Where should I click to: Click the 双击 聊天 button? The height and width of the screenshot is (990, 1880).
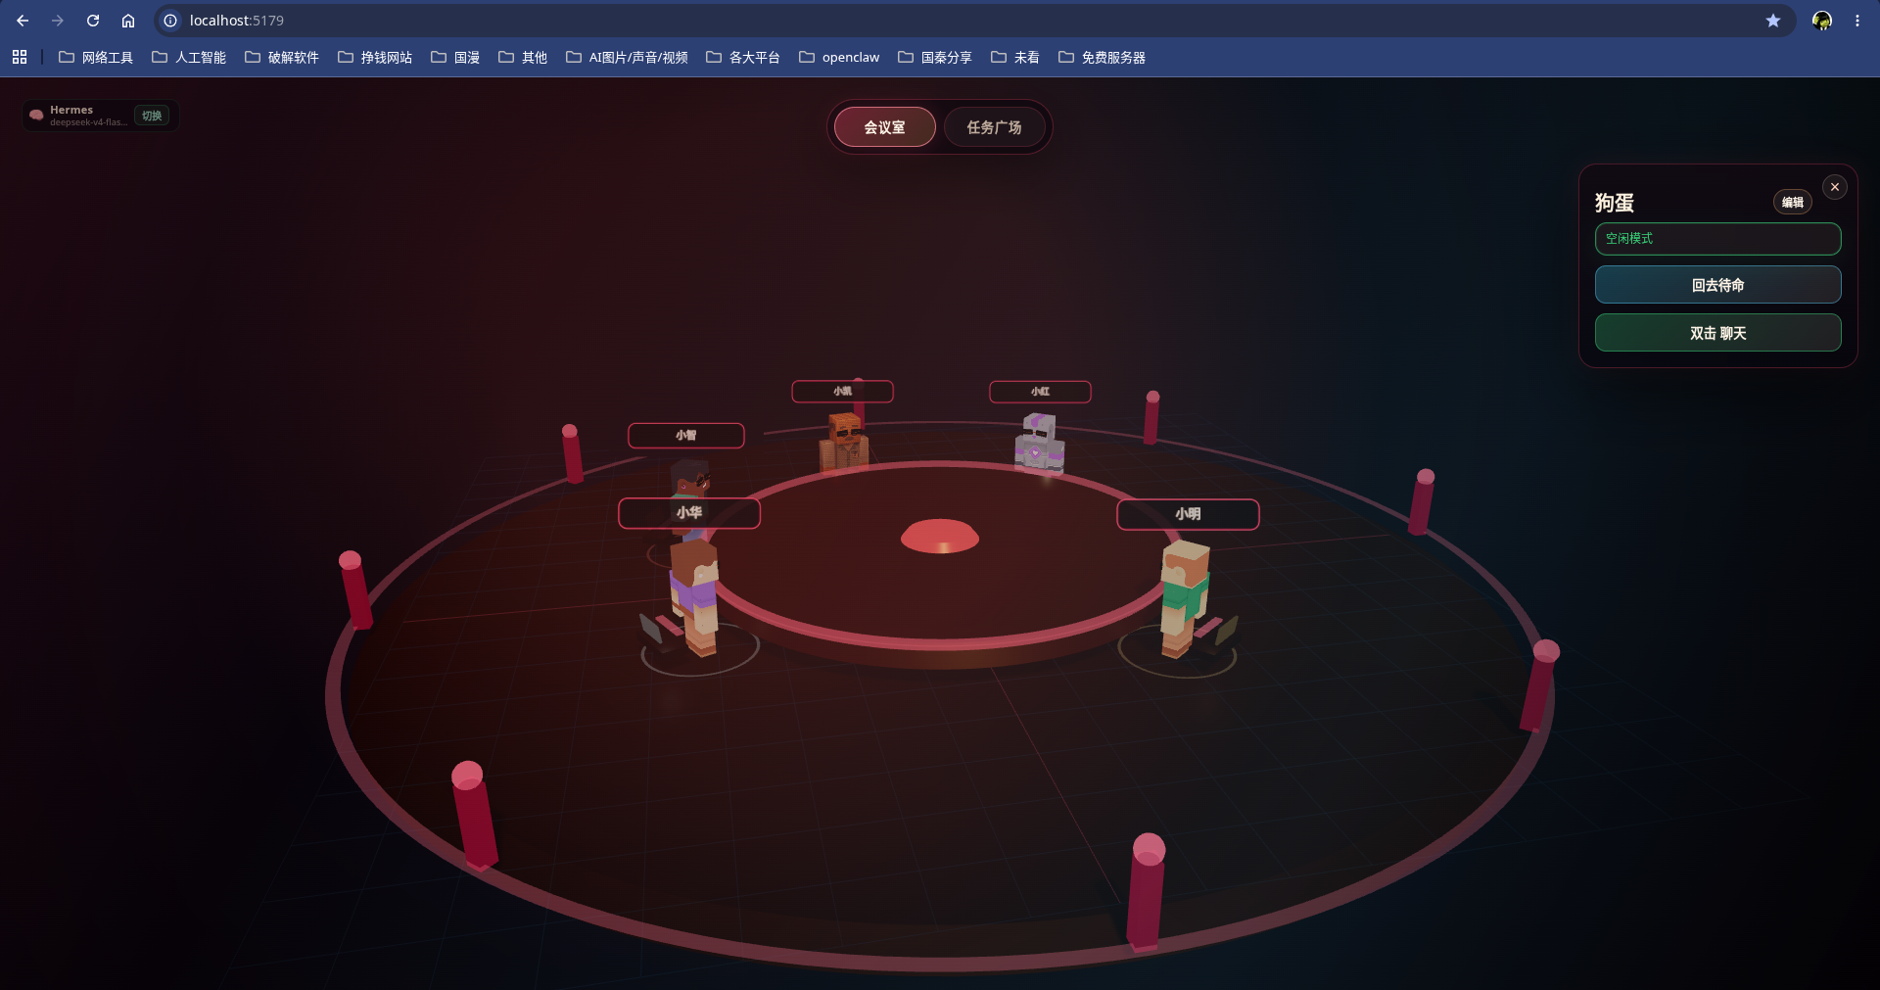coord(1718,333)
